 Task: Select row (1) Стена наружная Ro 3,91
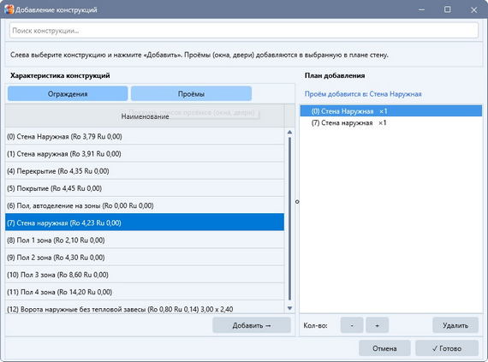tap(145, 154)
